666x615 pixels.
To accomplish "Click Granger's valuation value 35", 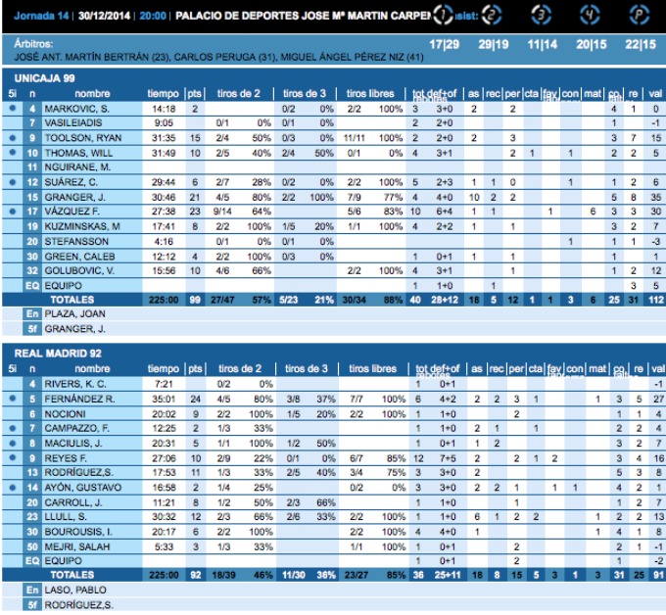I will [655, 197].
